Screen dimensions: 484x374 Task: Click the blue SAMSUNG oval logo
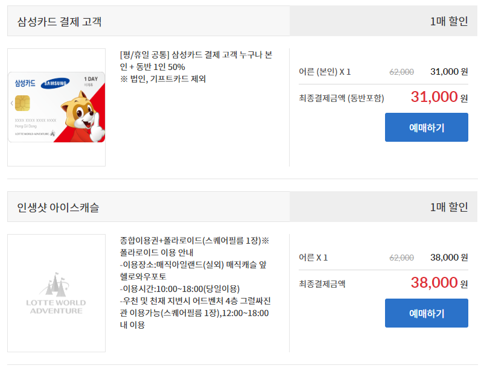tap(56, 83)
